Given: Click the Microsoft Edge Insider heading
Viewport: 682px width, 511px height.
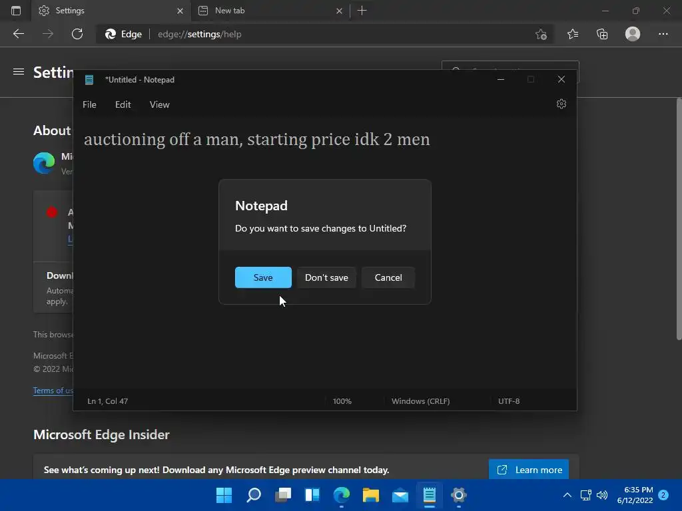Looking at the screenshot, I should point(101,434).
